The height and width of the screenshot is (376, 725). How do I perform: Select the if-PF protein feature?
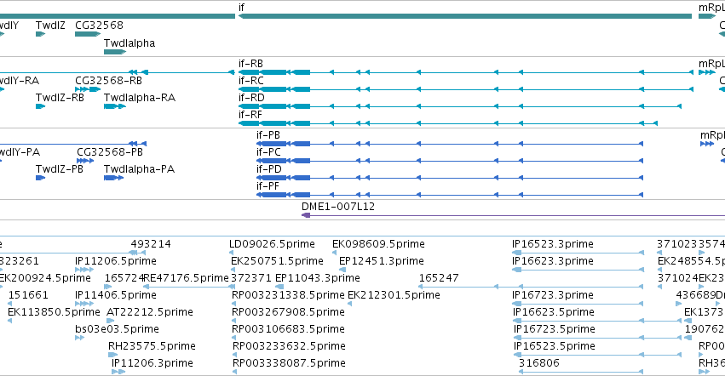coord(450,195)
